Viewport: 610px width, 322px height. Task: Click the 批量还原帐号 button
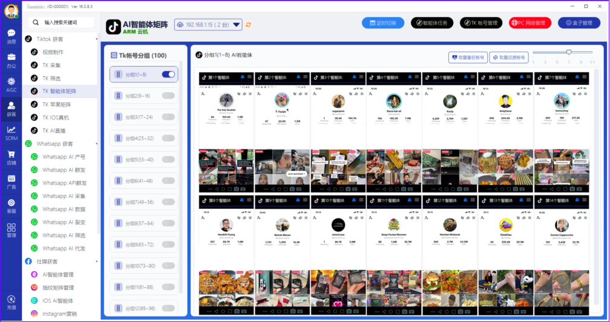[509, 57]
